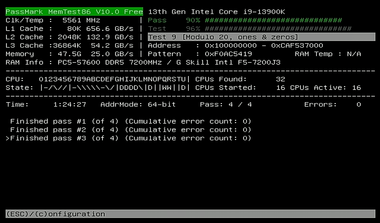Click the green Pass 90% progress bar
This screenshot has width=380, height=223.
[245, 21]
